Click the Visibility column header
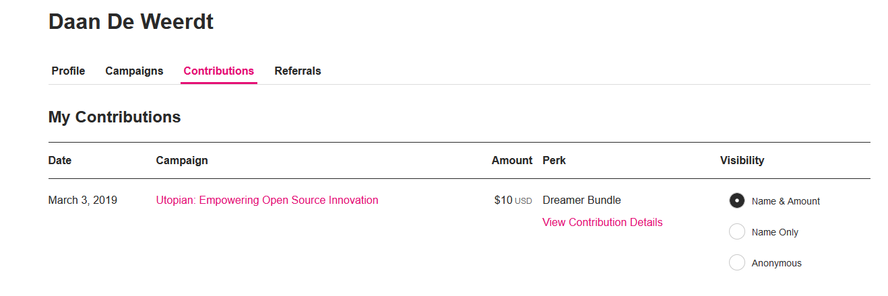This screenshot has height=296, width=888. coord(742,160)
